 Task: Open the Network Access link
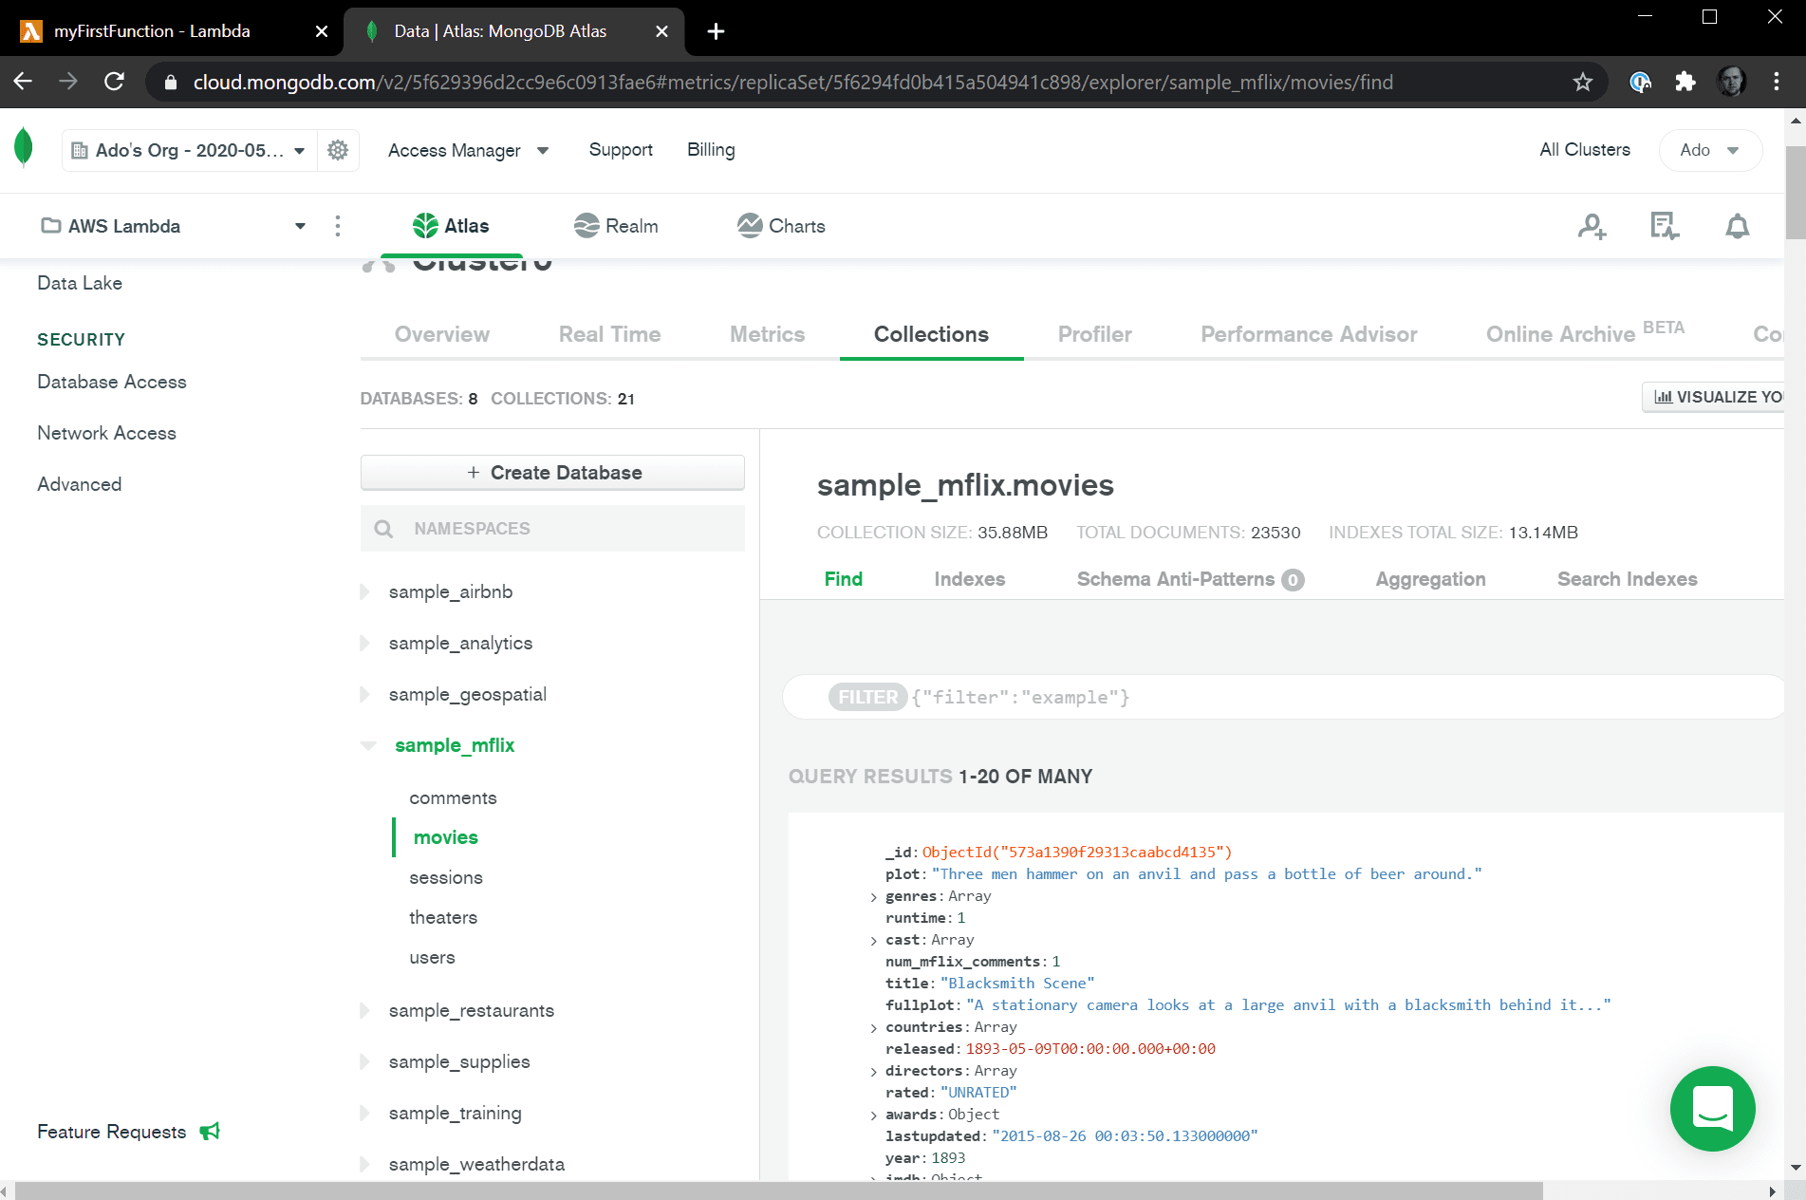point(106,433)
